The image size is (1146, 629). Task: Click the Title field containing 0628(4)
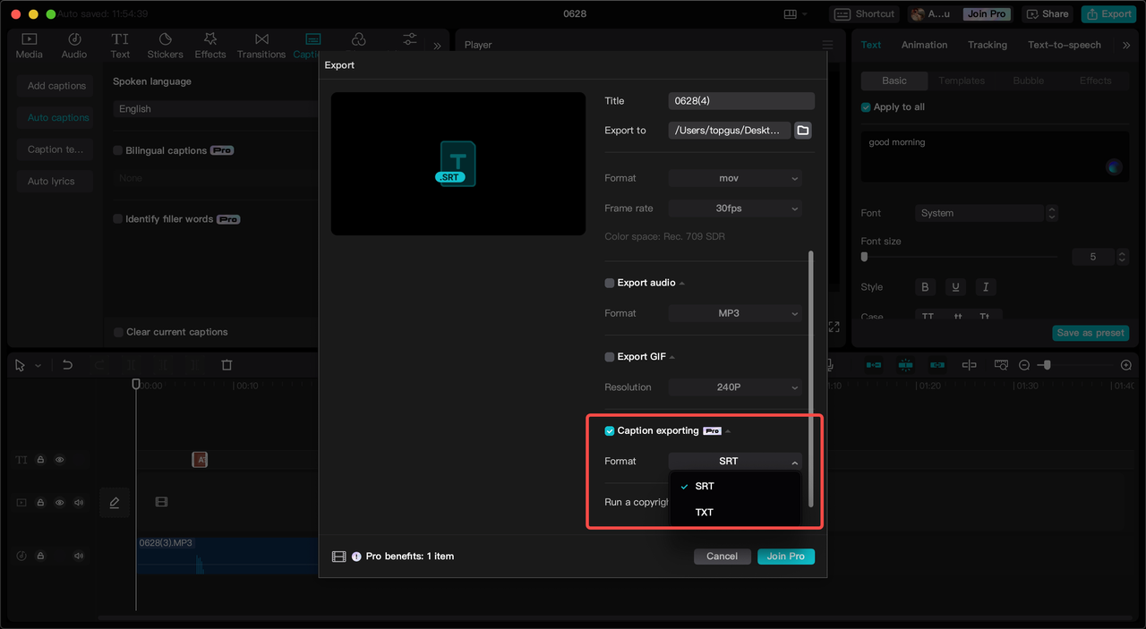pyautogui.click(x=741, y=101)
